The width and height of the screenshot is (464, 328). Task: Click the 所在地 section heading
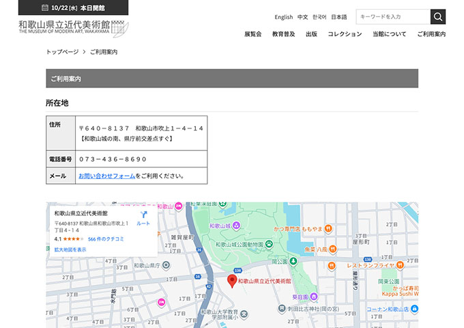(57, 102)
